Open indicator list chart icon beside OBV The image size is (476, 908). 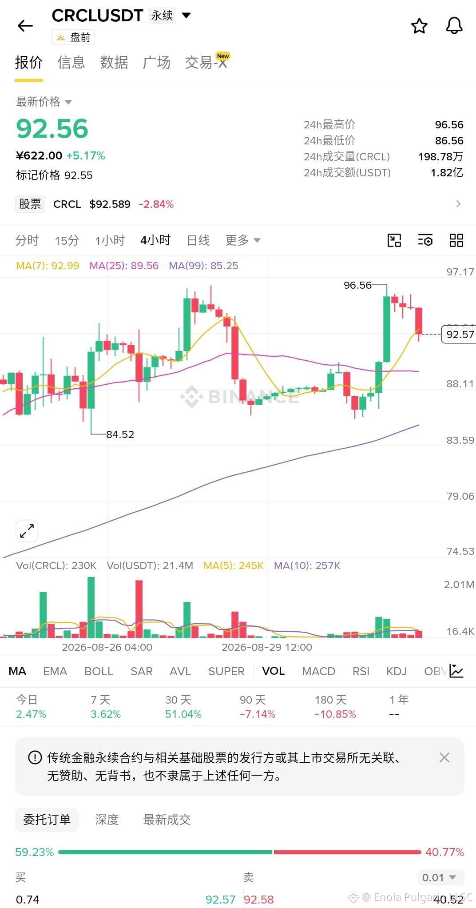[x=456, y=671]
